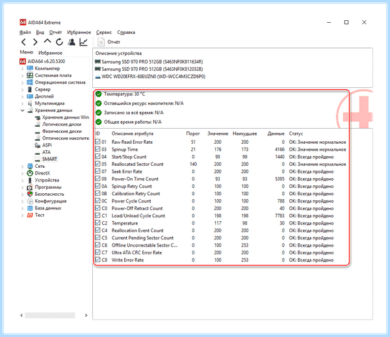Click the Устройства icon

click(x=30, y=180)
